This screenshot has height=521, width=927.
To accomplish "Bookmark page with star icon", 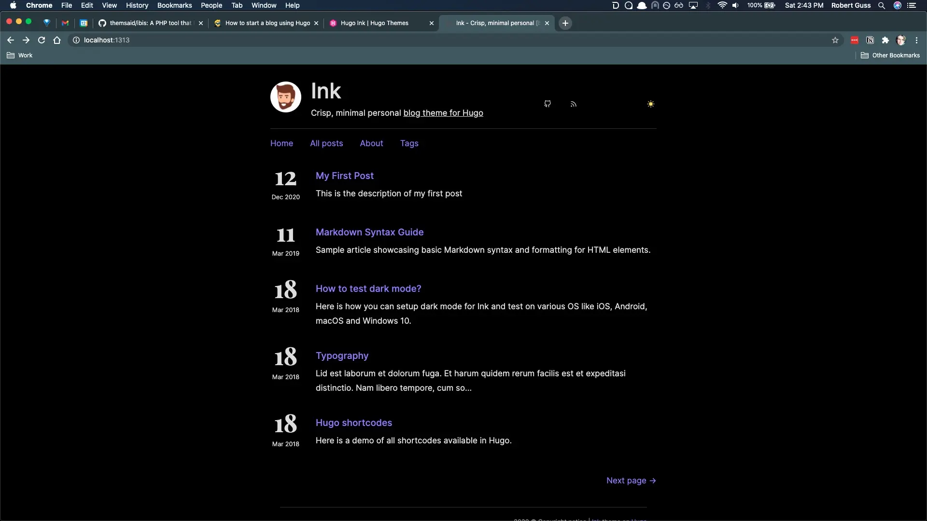I will coord(835,40).
